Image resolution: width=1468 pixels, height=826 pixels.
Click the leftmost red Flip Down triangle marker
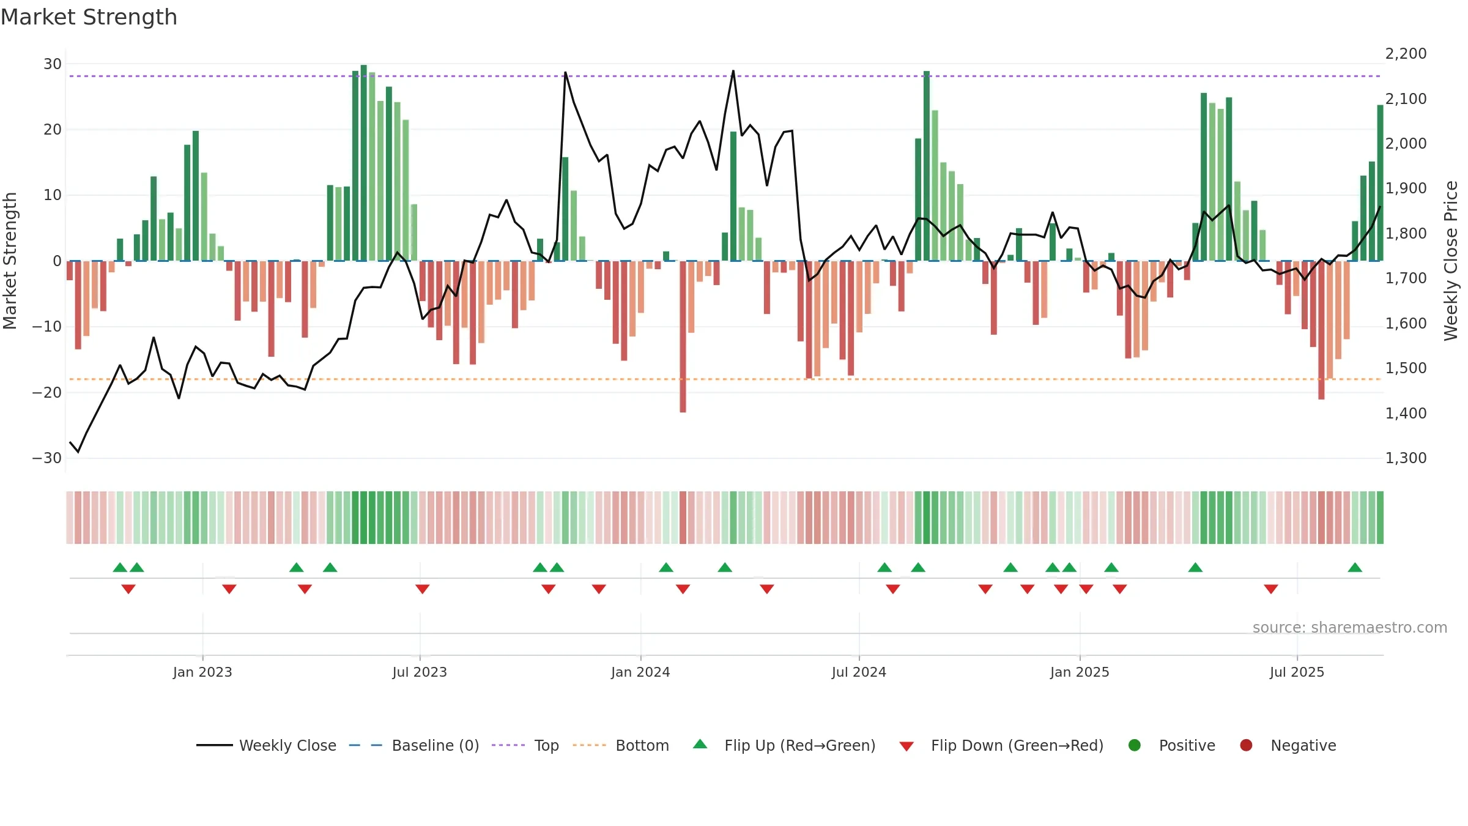(x=128, y=589)
